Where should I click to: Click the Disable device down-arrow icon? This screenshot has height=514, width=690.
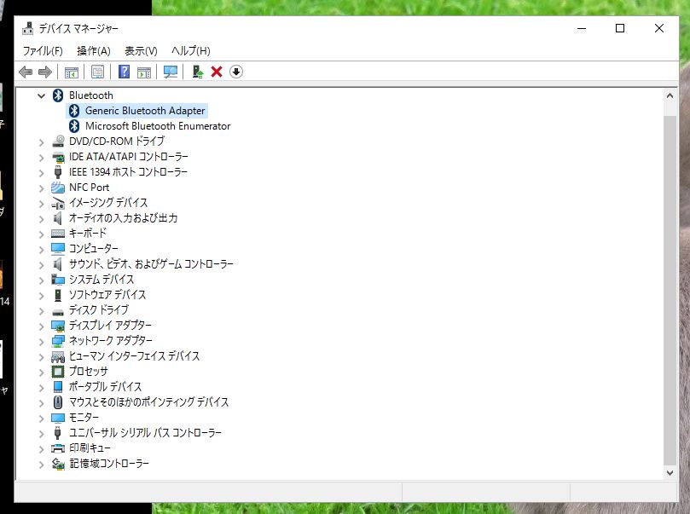tap(236, 72)
